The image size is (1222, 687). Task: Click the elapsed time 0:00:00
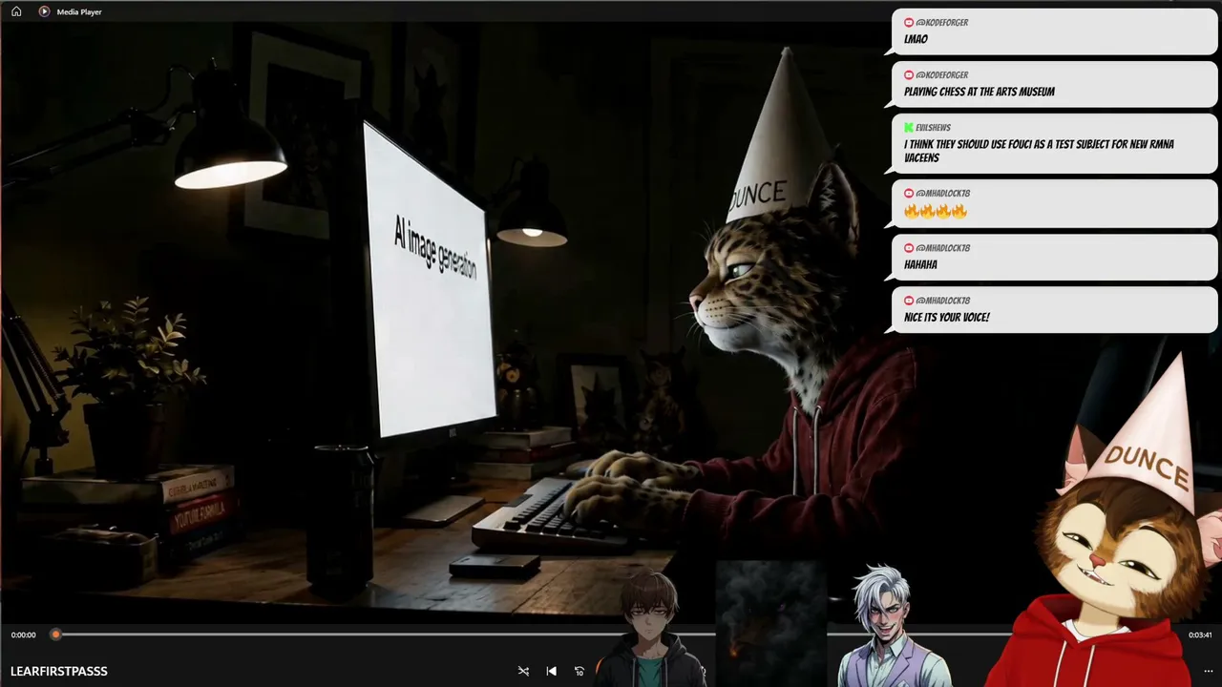coord(24,635)
